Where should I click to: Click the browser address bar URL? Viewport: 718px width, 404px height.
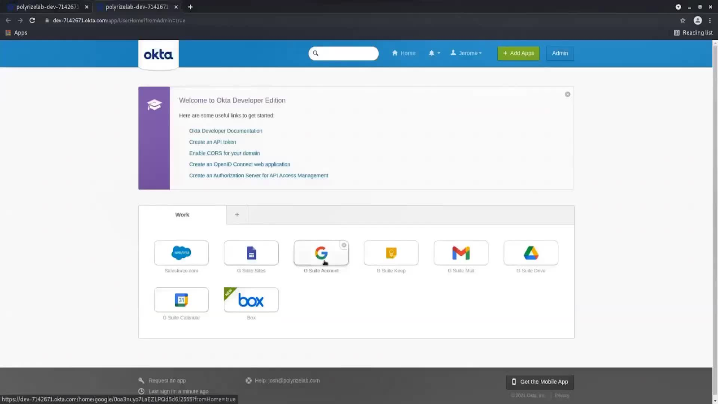tap(119, 20)
